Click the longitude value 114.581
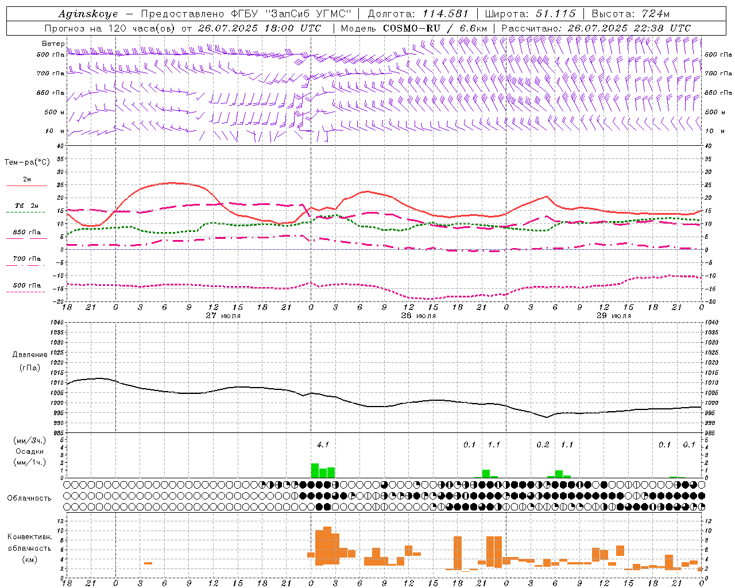Image resolution: width=735 pixels, height=588 pixels. 446,14
